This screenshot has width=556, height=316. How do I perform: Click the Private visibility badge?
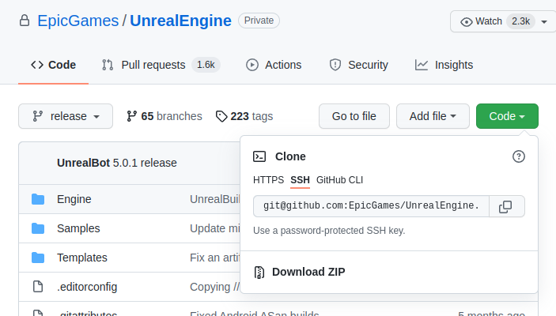[259, 21]
